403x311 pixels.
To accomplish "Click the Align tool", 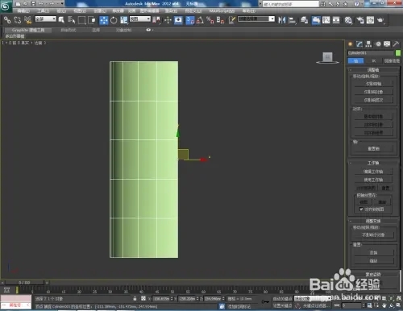I will click(292, 20).
